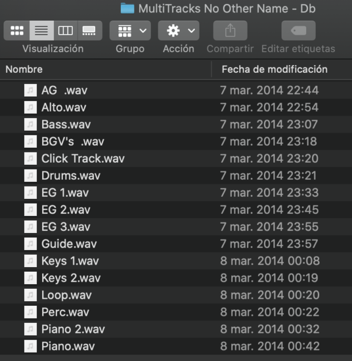Click the Editar etiquetas tag button
The width and height of the screenshot is (352, 361).
pos(299,31)
